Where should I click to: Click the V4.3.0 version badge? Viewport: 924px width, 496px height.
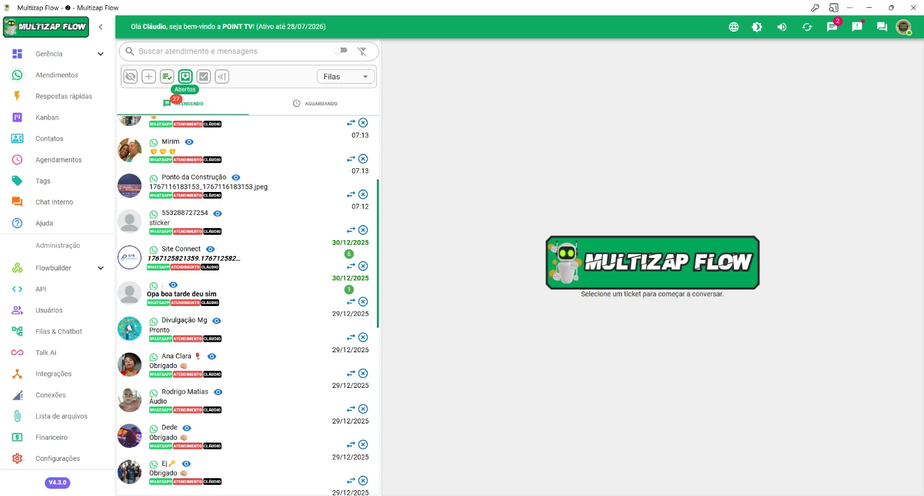57,482
